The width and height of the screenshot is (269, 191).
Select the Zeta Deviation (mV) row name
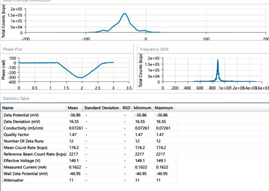tap(22, 122)
